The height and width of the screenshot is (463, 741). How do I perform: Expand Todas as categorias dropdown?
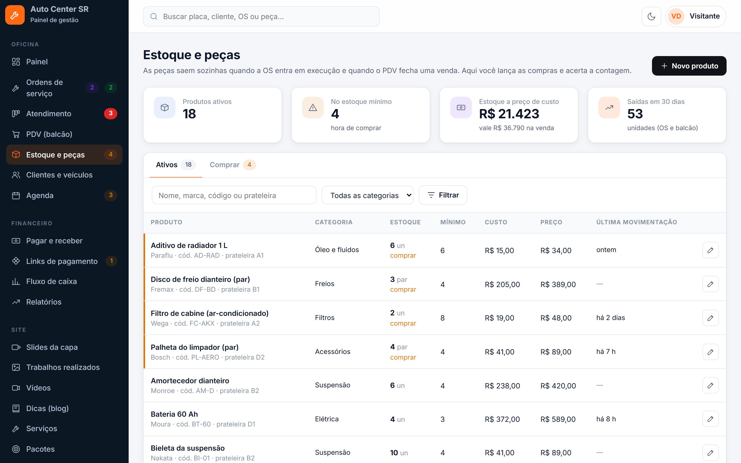click(x=367, y=195)
